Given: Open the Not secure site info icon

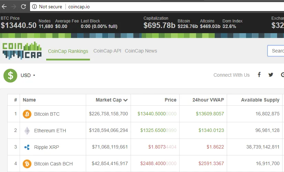Looking at the screenshot, I should click(34, 7).
